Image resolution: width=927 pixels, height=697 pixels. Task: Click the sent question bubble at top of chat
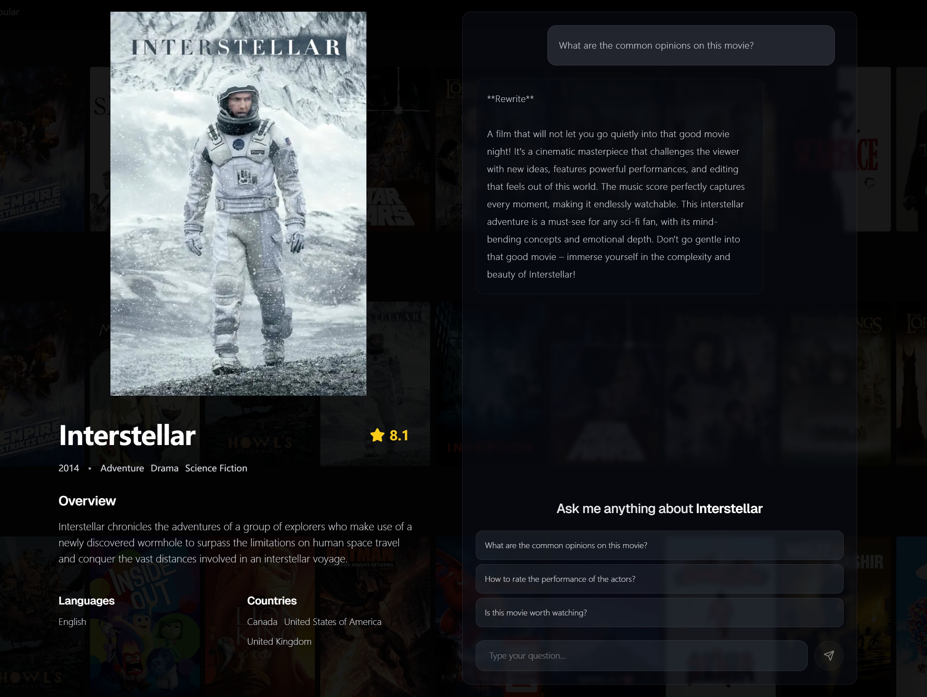691,45
